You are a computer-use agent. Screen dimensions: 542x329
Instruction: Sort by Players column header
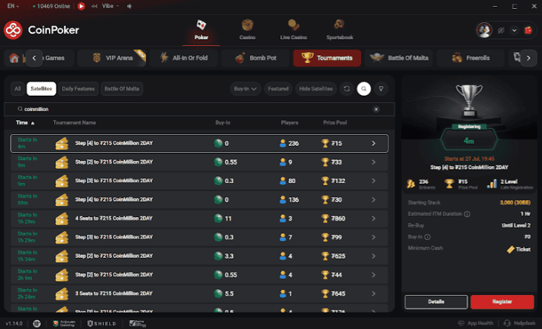(x=290, y=123)
